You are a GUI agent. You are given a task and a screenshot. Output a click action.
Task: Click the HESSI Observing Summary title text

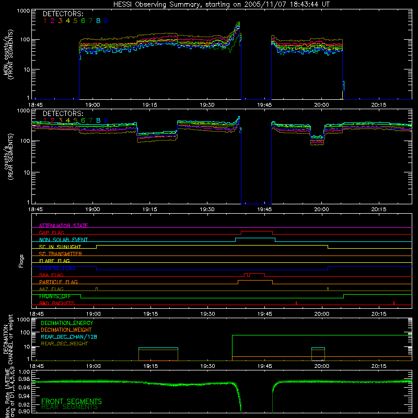pyautogui.click(x=221, y=5)
